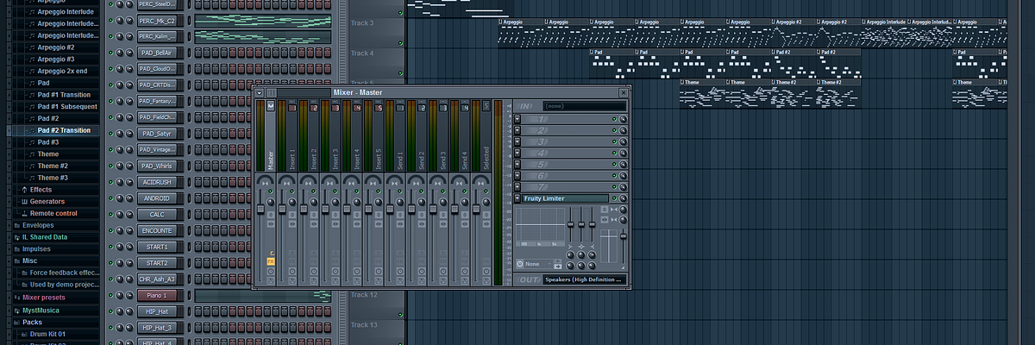Open the Speakers output device selector
This screenshot has height=345, width=1035.
(583, 279)
